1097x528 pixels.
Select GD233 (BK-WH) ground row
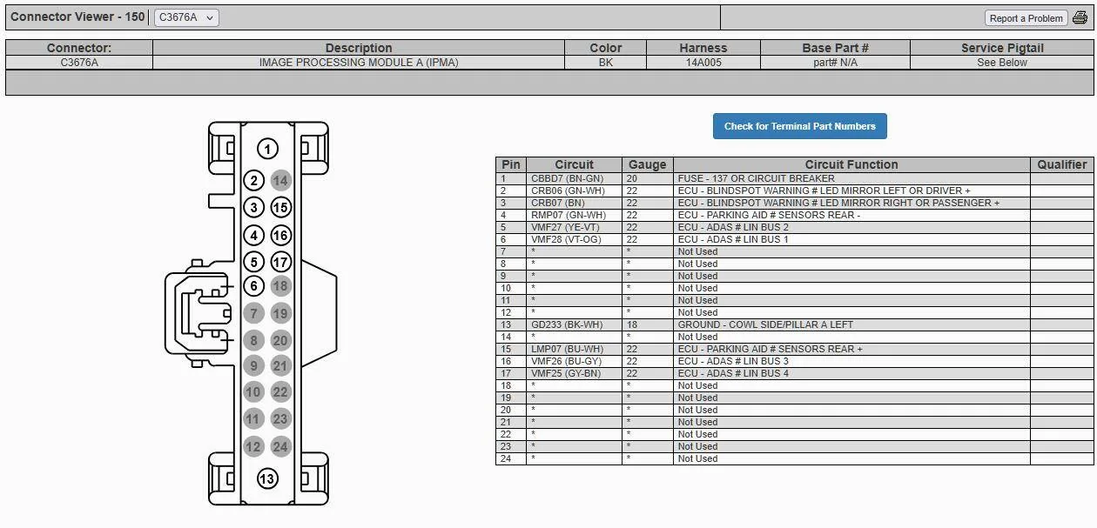794,324
